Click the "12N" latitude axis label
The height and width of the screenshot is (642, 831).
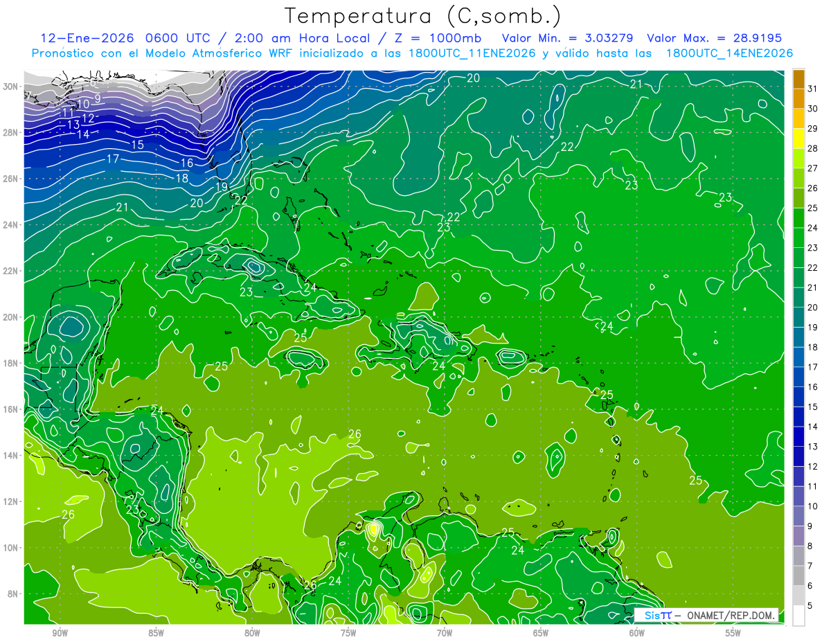11,501
